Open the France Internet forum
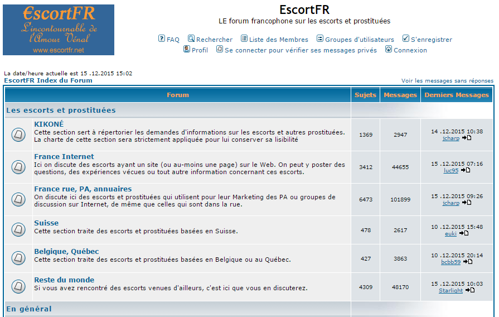Screen dimensions: 499x317 point(64,156)
